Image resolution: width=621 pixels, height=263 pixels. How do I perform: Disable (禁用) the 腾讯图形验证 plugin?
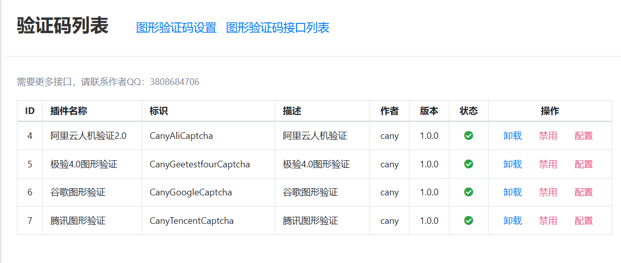548,221
